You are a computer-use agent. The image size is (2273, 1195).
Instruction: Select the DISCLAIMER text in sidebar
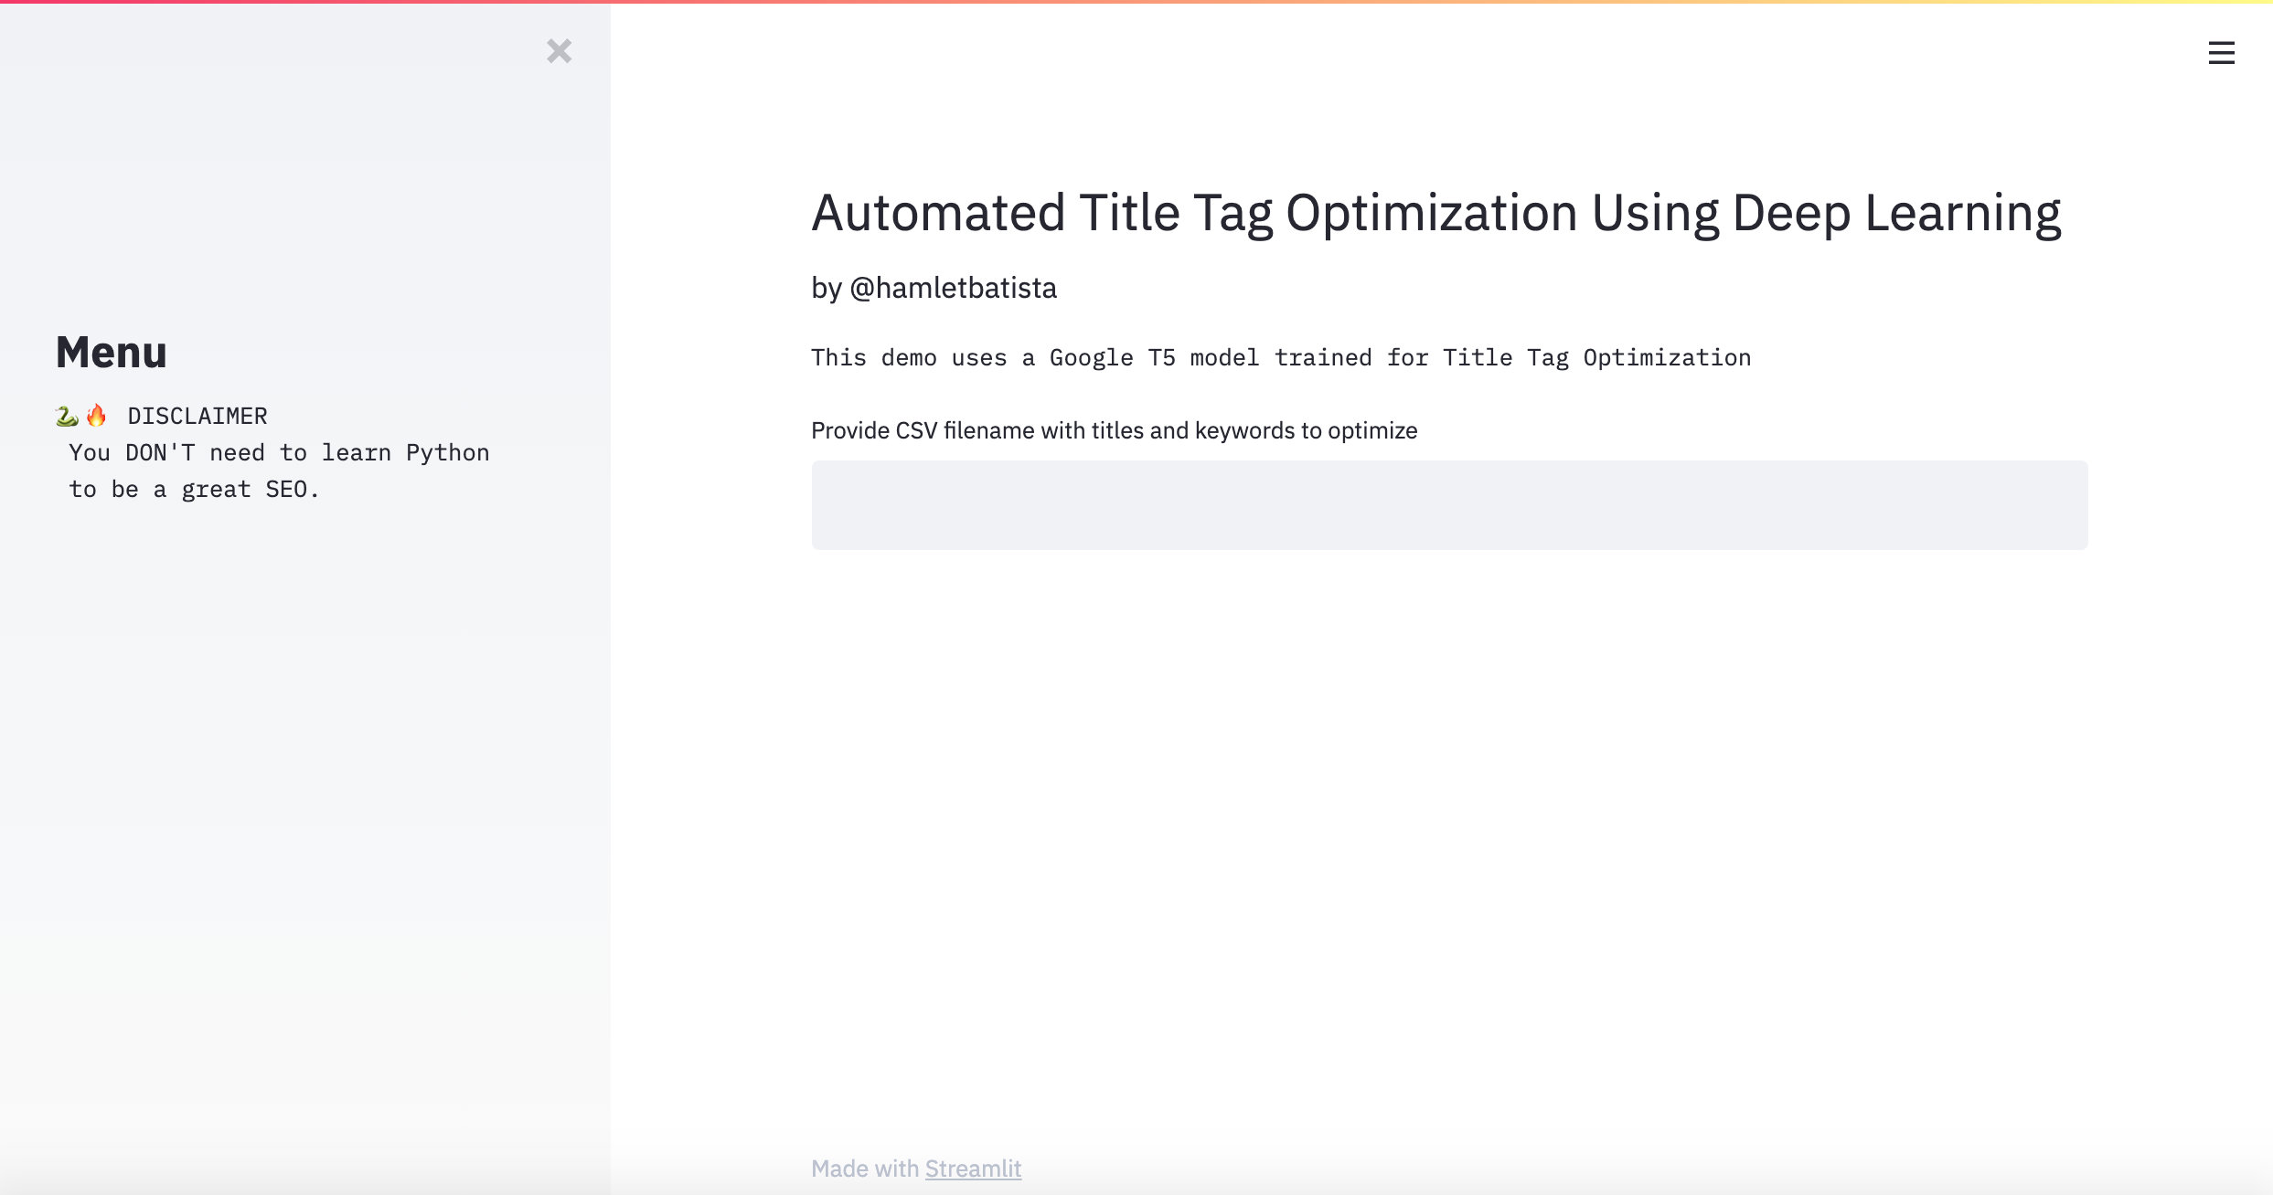point(197,417)
